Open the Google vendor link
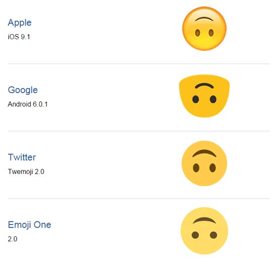Screen dimensions: 277x262 [23, 90]
